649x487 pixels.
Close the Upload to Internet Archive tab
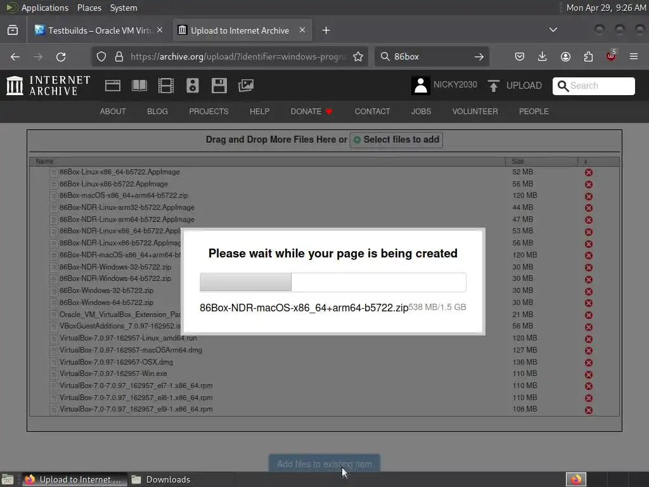pyautogui.click(x=302, y=30)
